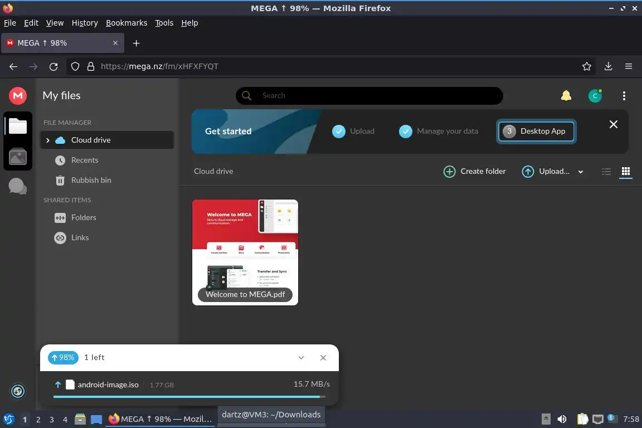Switch to list view
This screenshot has width=642, height=428.
click(x=606, y=172)
